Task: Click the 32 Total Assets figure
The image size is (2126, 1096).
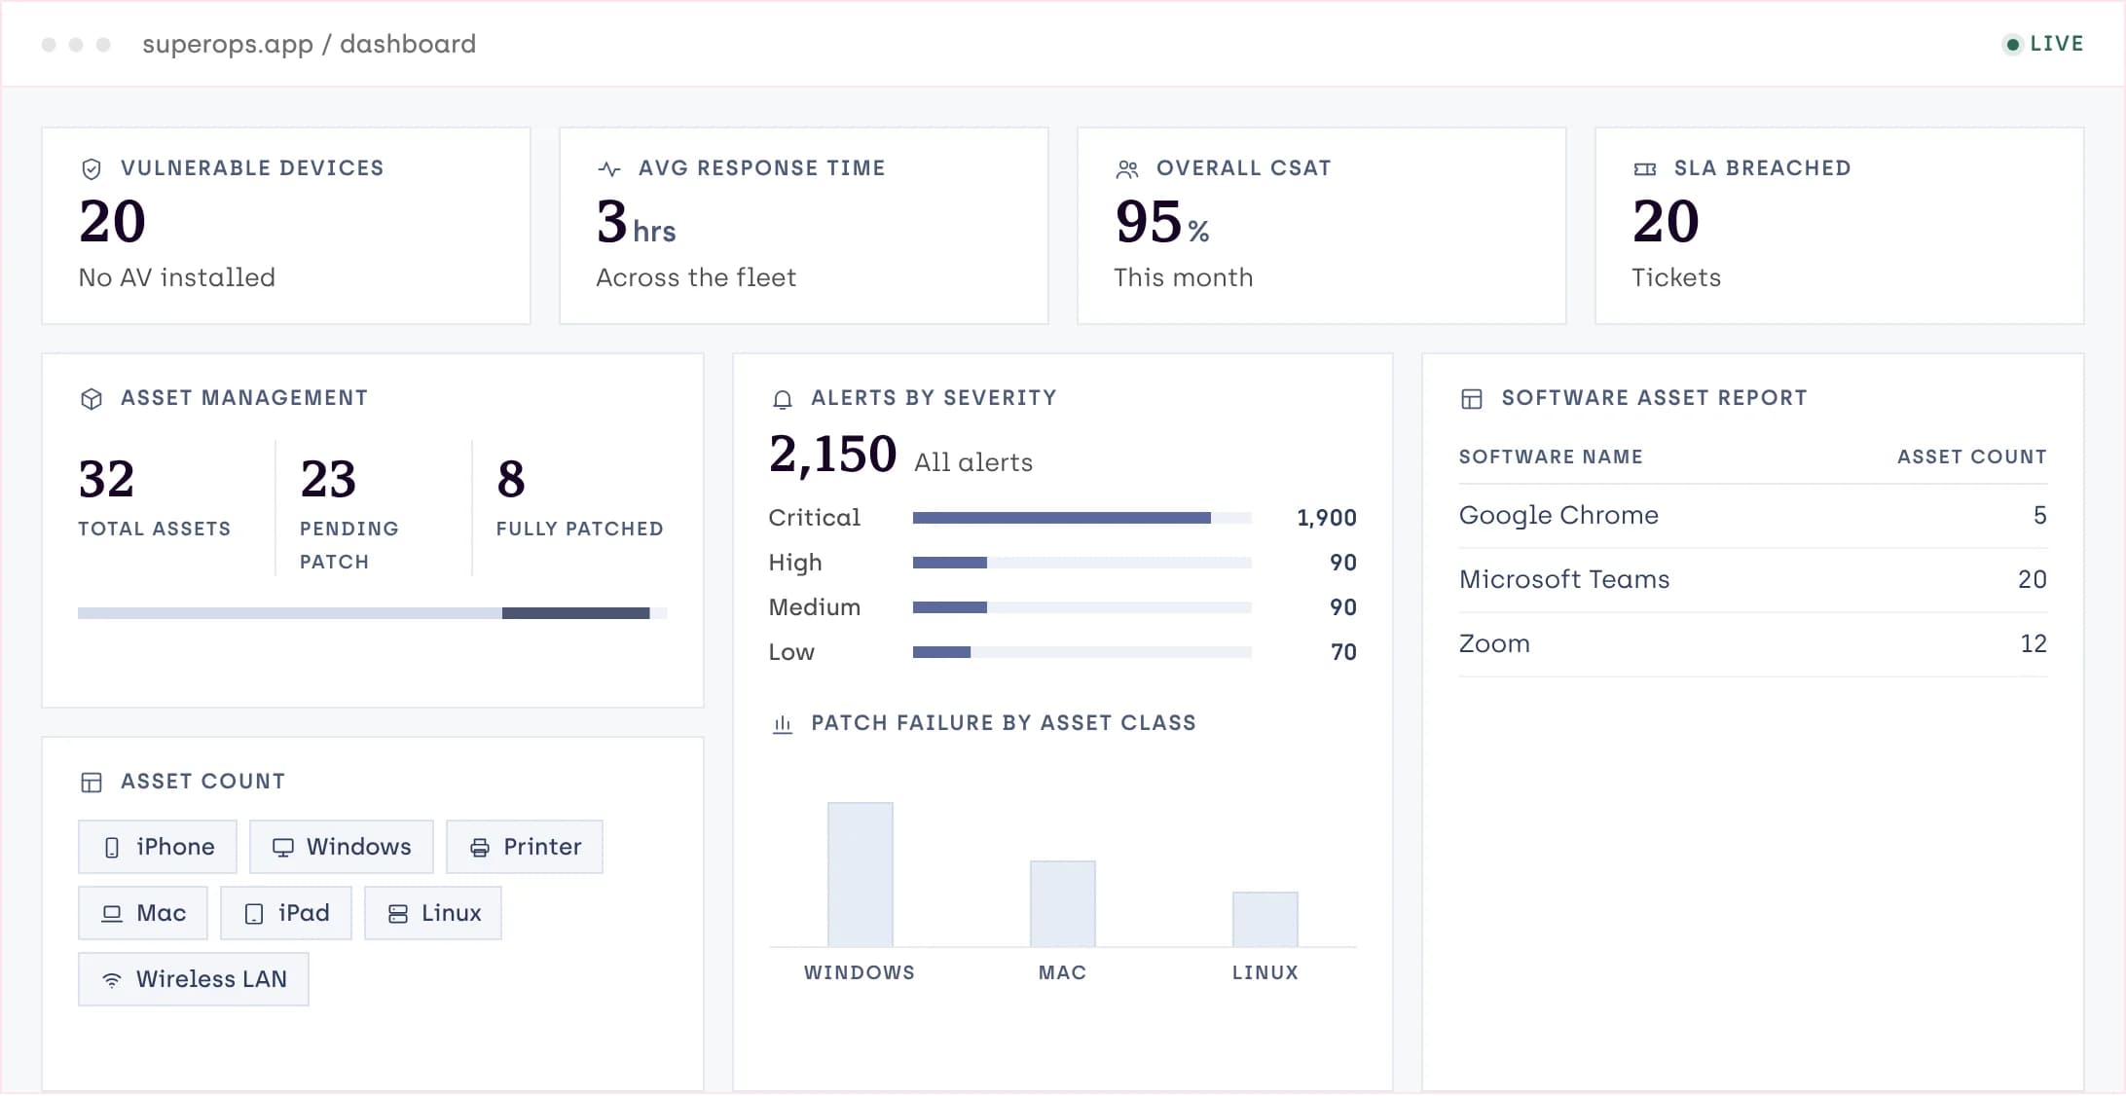Action: 106,479
